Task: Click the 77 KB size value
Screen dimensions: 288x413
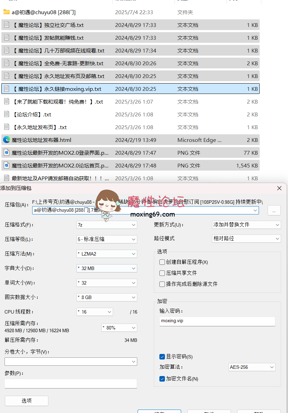Action: [x=251, y=153]
